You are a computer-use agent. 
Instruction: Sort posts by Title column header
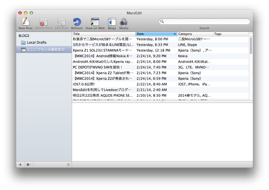tap(104, 34)
